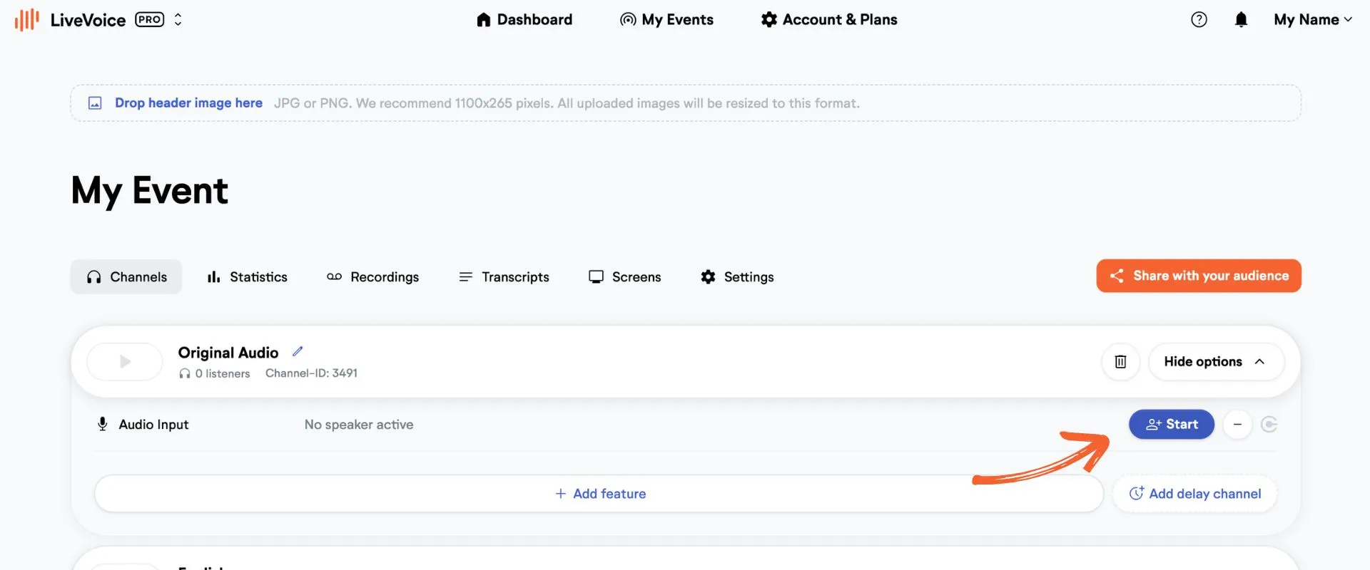Image resolution: width=1370 pixels, height=570 pixels.
Task: Click Add feature button
Action: pos(599,494)
